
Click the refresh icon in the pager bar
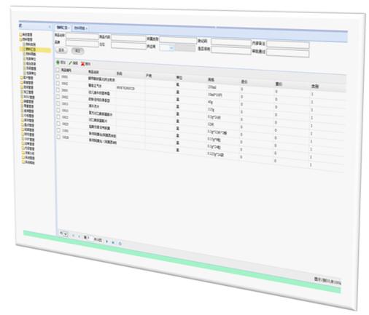coord(120,243)
